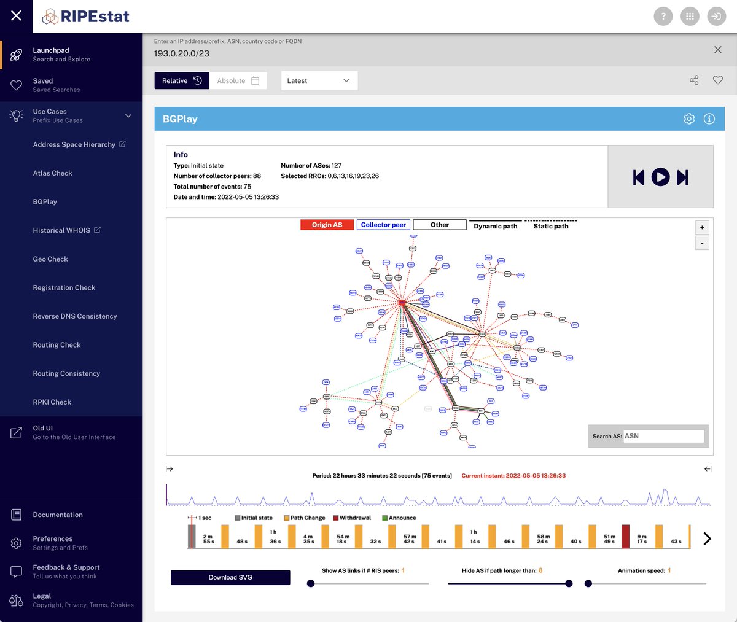
Task: Open the help question mark icon
Action: [663, 17]
